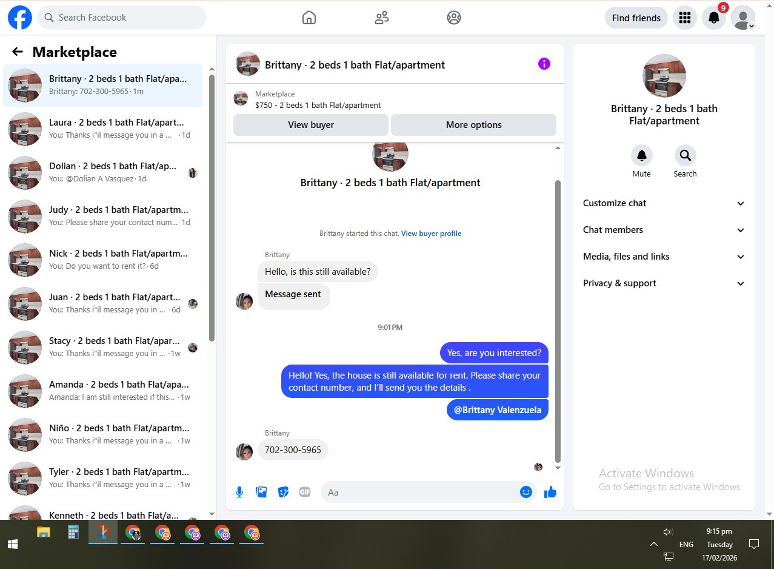Expand Privacy & support section
The image size is (774, 569).
click(x=664, y=283)
